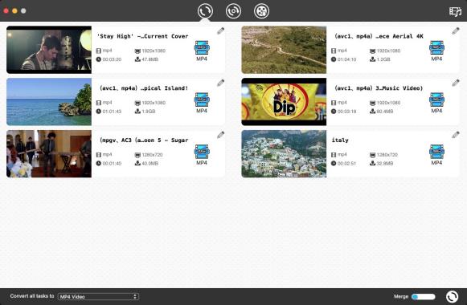
Task: Switch to the film reel Burn tab icon
Action: click(261, 11)
